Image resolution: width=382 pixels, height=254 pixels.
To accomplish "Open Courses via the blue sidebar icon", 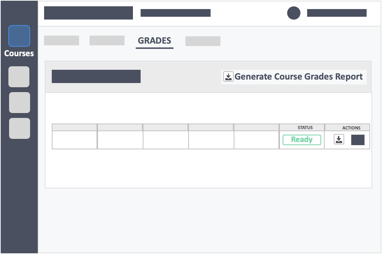I will pos(19,36).
